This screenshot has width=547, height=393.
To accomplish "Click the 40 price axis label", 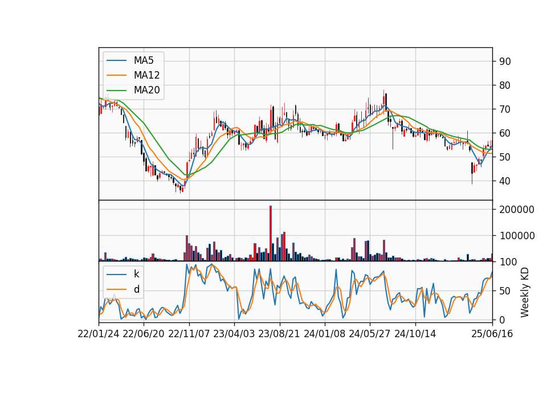I will [505, 181].
